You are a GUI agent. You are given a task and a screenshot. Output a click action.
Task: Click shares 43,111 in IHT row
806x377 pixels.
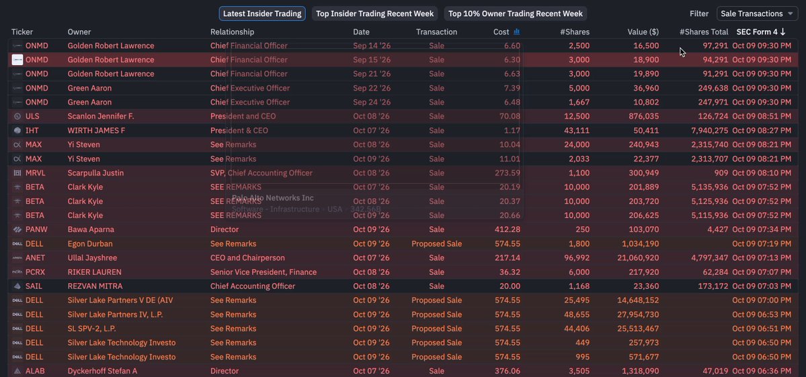577,130
